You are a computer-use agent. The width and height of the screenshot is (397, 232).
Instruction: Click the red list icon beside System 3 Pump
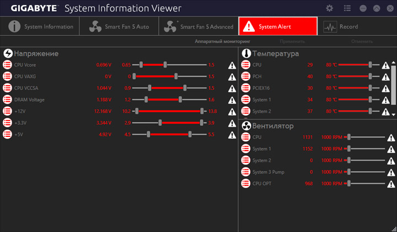tap(245, 172)
